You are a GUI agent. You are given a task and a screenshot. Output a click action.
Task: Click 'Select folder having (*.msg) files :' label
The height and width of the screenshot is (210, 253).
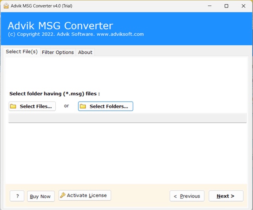[x=55, y=94]
